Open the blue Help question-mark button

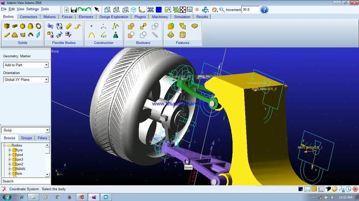(x=264, y=10)
